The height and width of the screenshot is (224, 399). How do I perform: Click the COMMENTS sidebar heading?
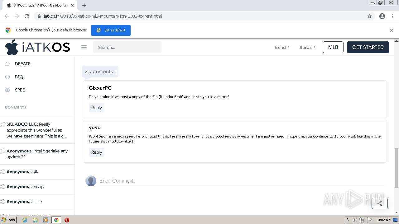(x=16, y=107)
